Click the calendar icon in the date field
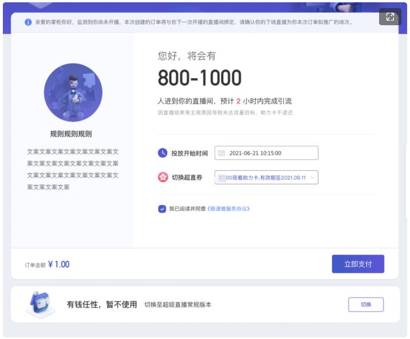Screen dimensions: 410x339 (222, 153)
